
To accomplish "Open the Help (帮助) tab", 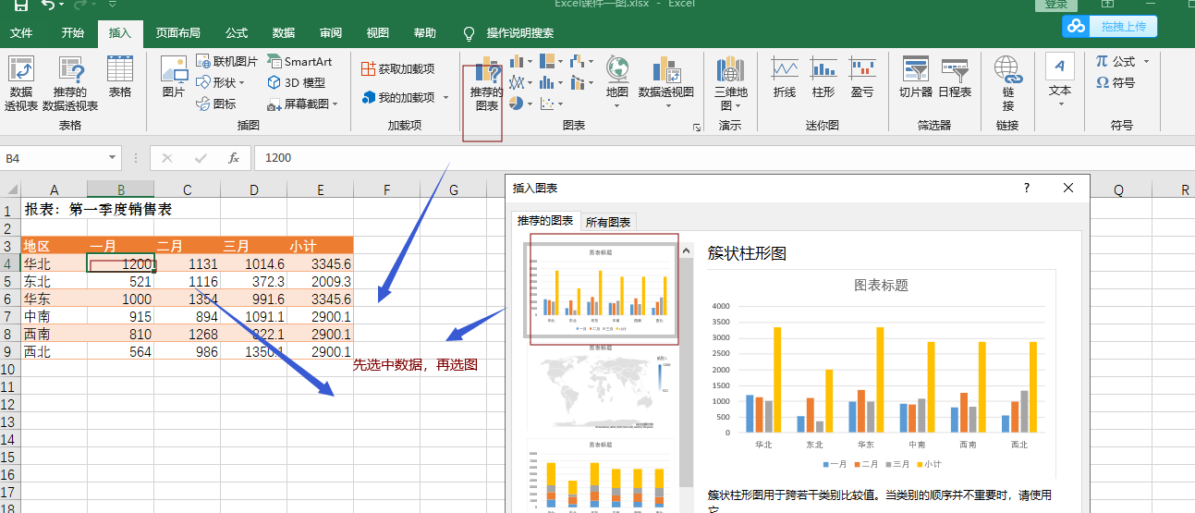I will [425, 33].
